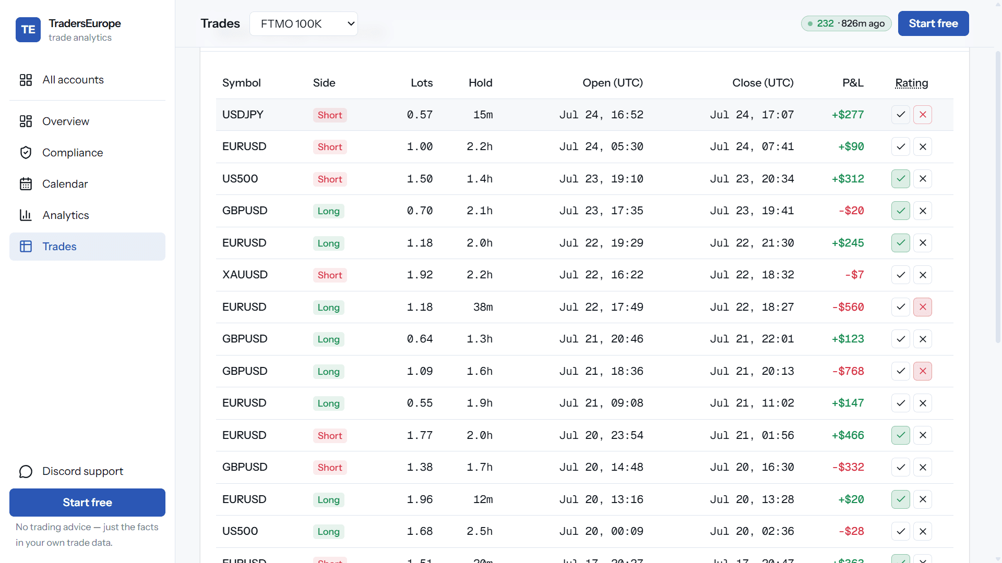This screenshot has width=1002, height=563.
Task: Open the Overview section
Action: 87,121
